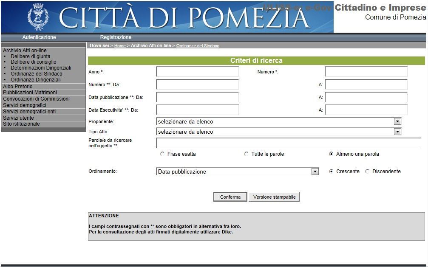Open the Ordinanze del Sindaco breadcrumb link
This screenshot has height=267, width=428.
[x=198, y=46]
